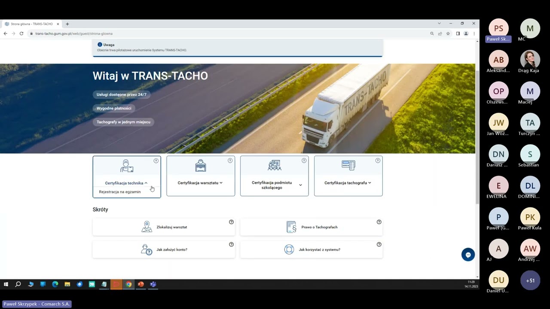Select Rejestracja na egzamin menu entry
Viewport: 550px width, 309px height.
120,192
